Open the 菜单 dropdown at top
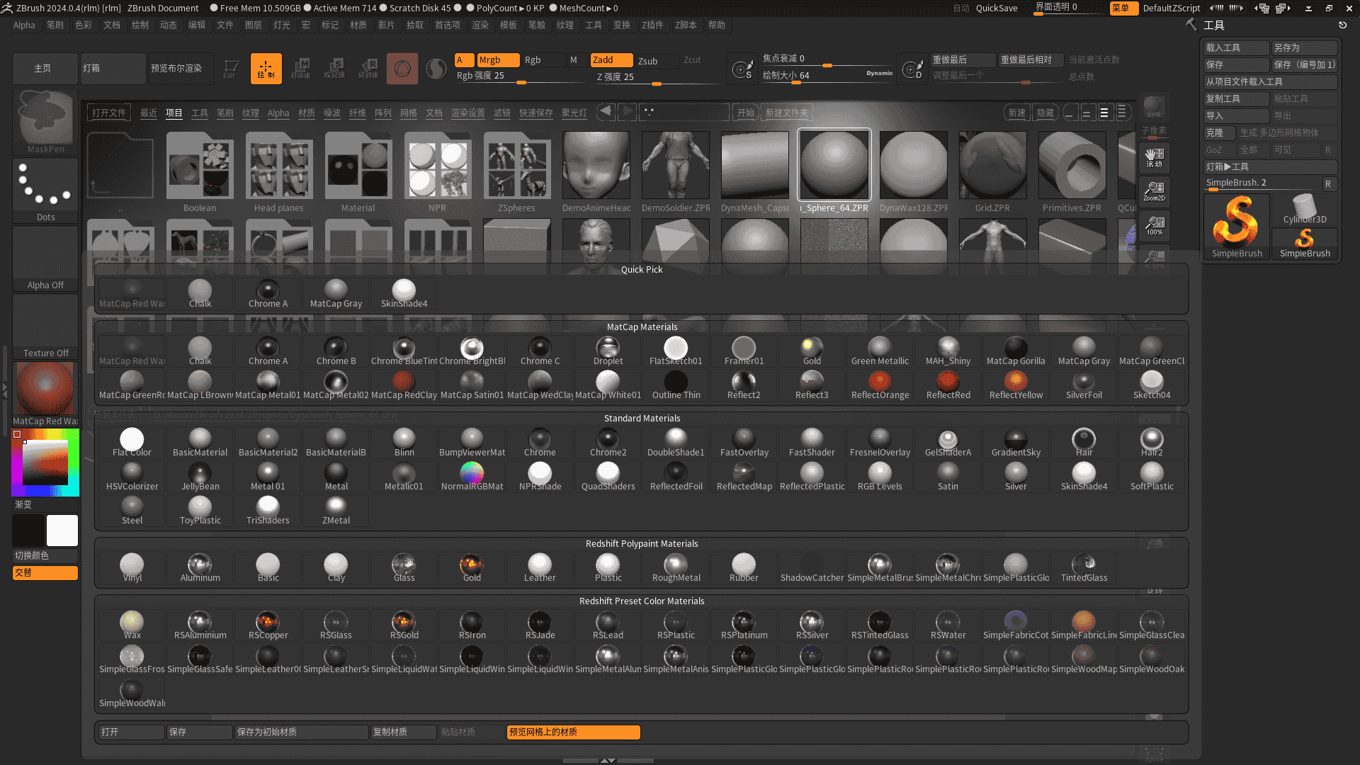The width and height of the screenshot is (1360, 765). [1123, 8]
